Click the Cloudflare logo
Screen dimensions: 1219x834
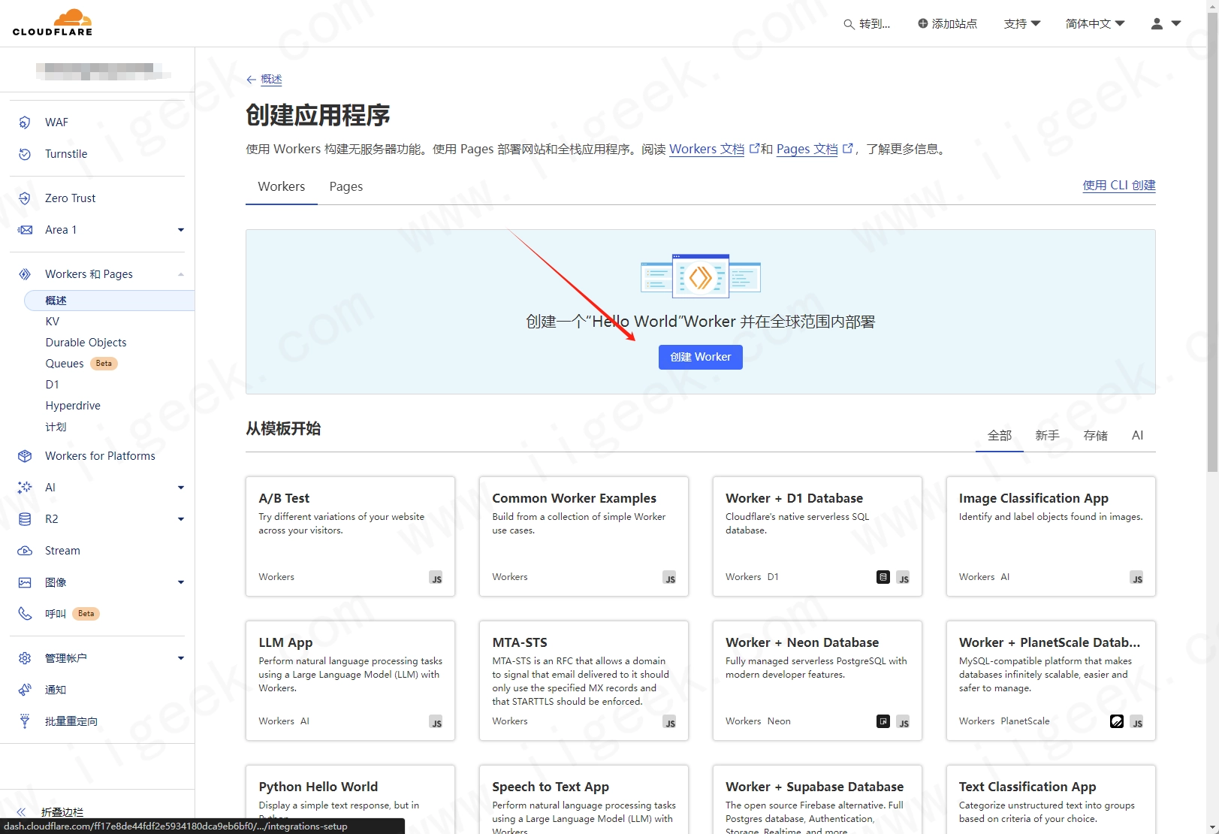(x=53, y=23)
